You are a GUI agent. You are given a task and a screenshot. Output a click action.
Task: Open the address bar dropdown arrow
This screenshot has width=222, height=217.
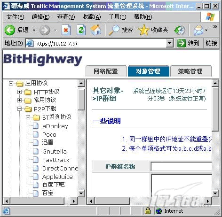170,43
